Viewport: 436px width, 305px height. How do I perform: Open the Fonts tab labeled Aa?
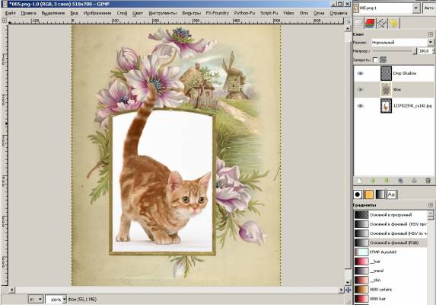pos(391,194)
